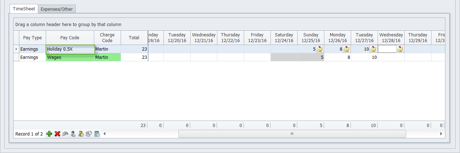460x153 pixels.
Task: Click the row indicator arrow for Holiday row
Action: (x=16, y=49)
